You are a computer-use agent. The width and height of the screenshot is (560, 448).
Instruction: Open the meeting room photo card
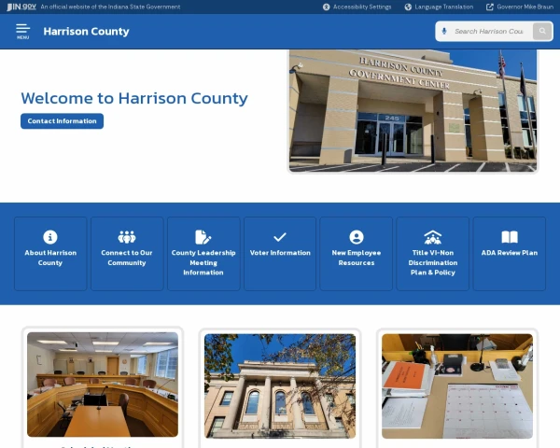point(103,385)
